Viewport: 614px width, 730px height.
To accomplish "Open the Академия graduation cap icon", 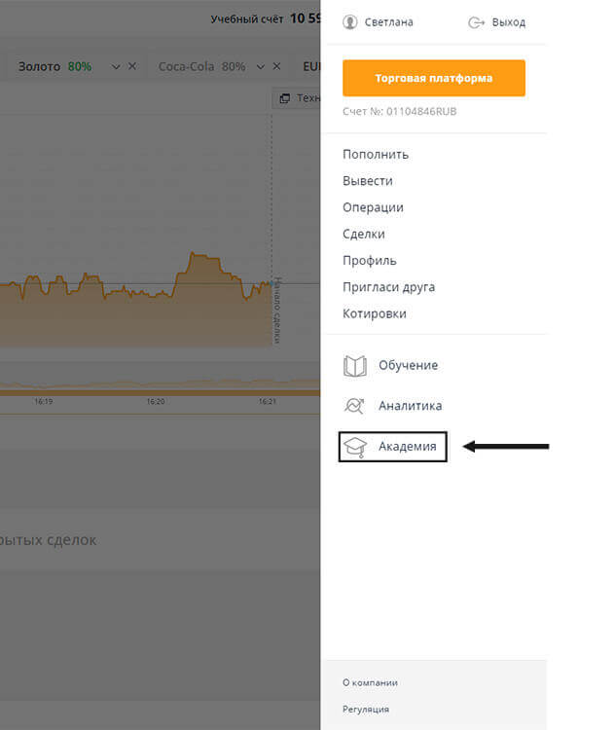I will [356, 447].
